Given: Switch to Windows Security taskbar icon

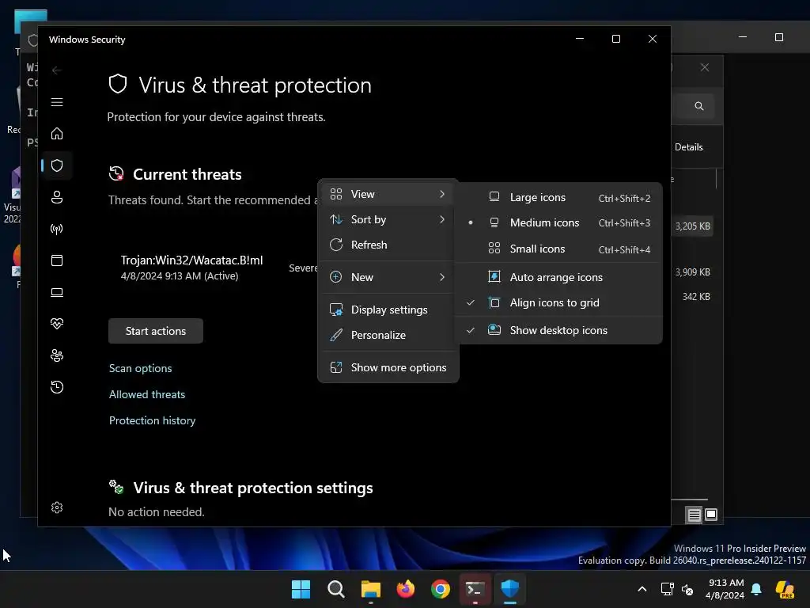Looking at the screenshot, I should pos(510,589).
